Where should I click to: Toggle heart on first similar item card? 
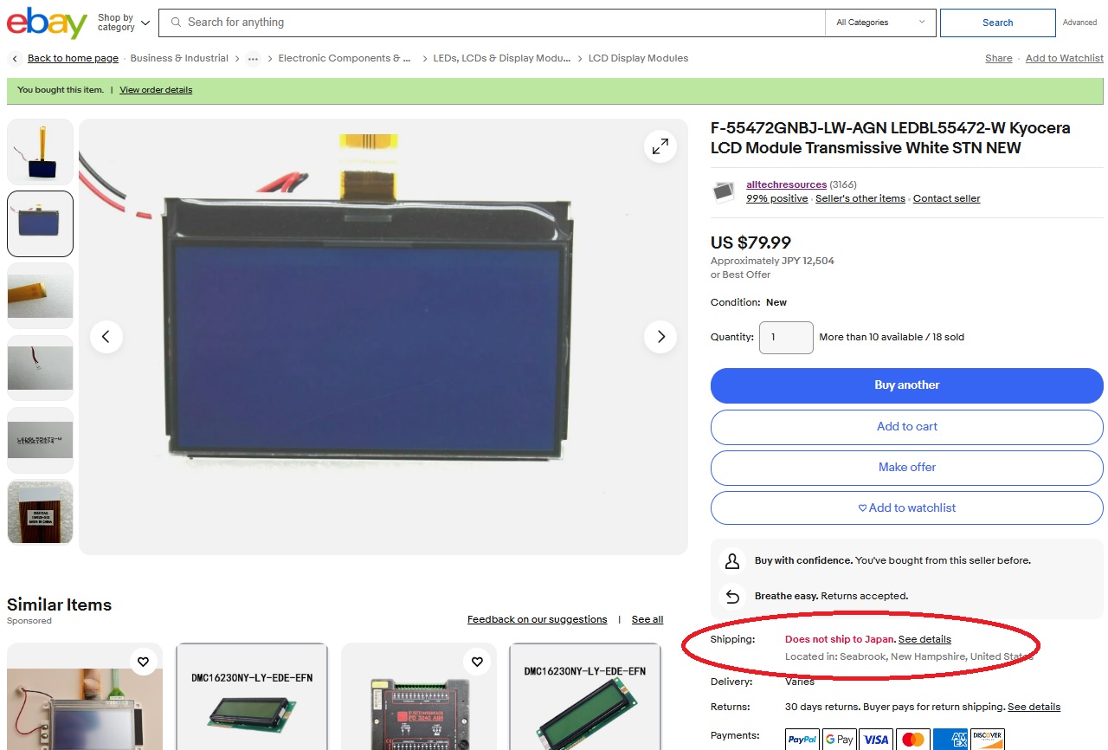[x=143, y=662]
